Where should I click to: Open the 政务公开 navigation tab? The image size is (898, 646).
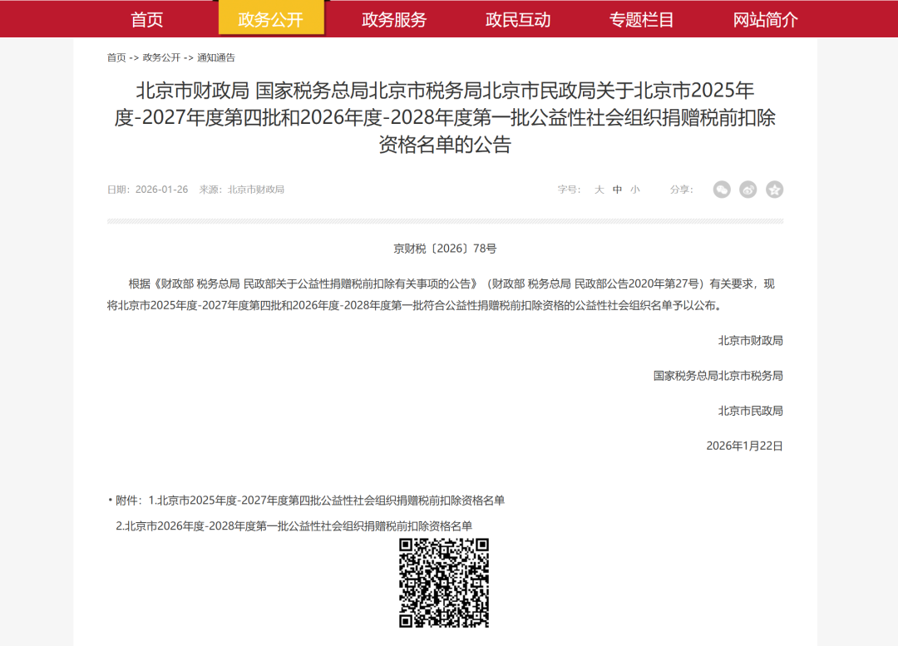[271, 18]
